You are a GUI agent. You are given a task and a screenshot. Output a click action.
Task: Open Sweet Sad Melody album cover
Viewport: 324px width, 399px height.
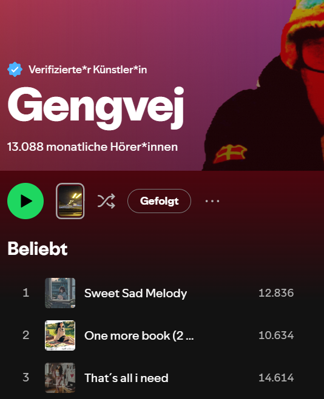click(x=60, y=293)
